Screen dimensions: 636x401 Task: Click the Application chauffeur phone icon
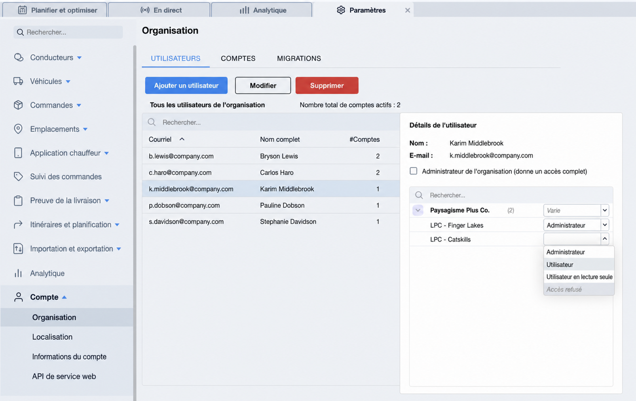click(x=18, y=153)
